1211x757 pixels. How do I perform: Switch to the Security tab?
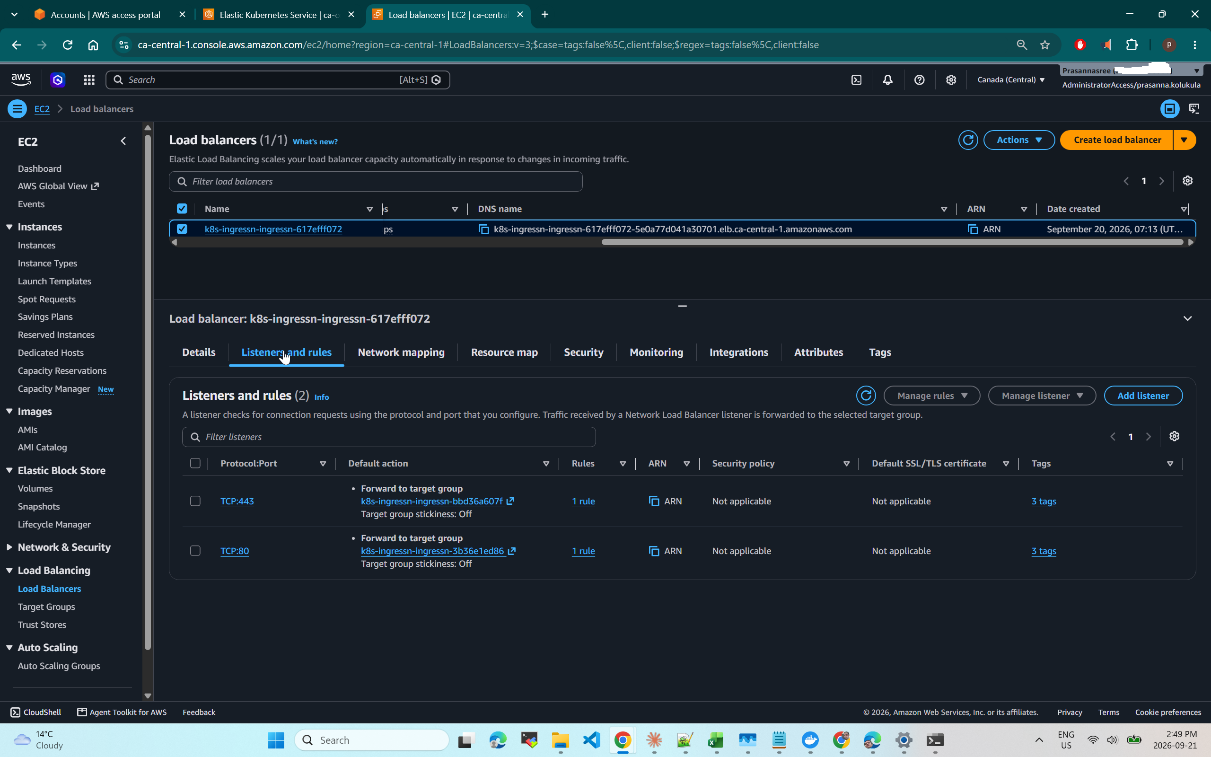click(x=583, y=352)
